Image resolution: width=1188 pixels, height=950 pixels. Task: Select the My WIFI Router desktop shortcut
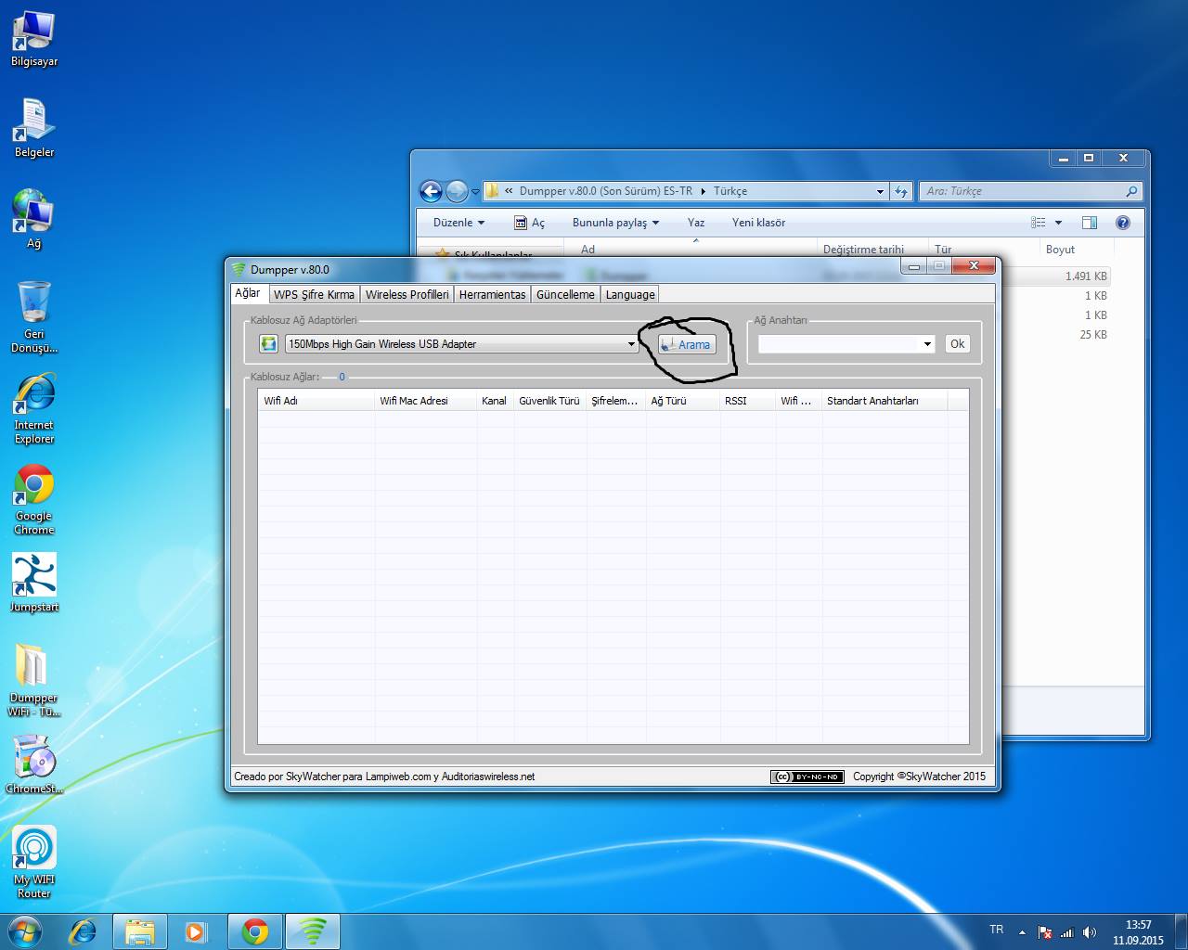point(34,863)
